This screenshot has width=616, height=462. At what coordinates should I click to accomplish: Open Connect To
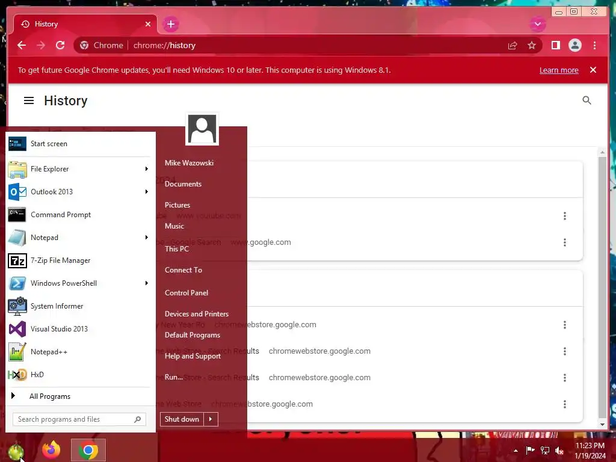coord(183,270)
